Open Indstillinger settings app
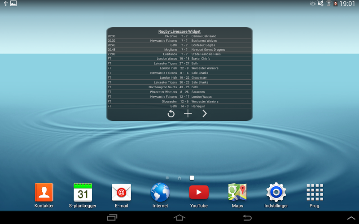359x224 pixels. pos(276,195)
